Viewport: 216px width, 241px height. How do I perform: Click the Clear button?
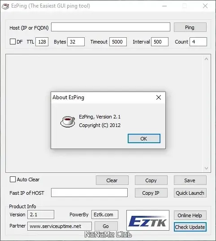112,180
